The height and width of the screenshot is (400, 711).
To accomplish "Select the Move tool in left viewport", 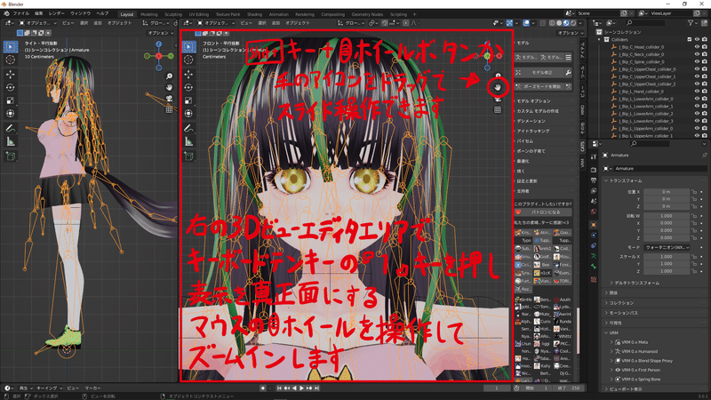I will [x=11, y=74].
